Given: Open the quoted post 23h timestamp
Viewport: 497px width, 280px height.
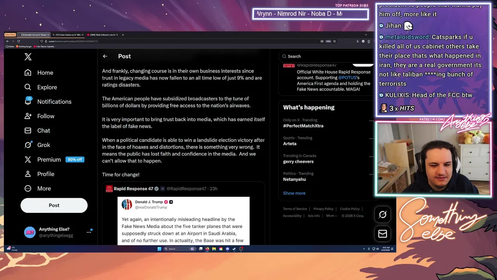Looking at the screenshot, I should pyautogui.click(x=214, y=189).
